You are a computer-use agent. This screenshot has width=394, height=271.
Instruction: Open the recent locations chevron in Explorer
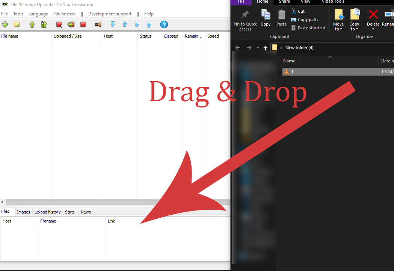click(258, 48)
